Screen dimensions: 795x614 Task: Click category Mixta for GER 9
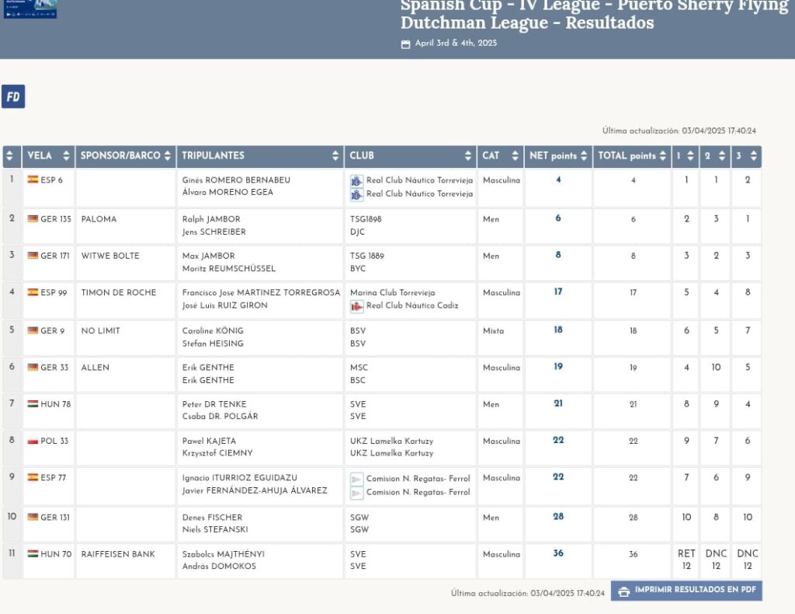coord(493,331)
